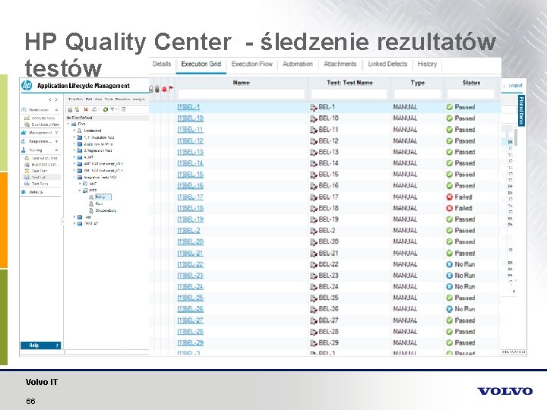Click the Test Plan icon in sidebar
The width and height of the screenshot is (547, 410).
pos(27,171)
